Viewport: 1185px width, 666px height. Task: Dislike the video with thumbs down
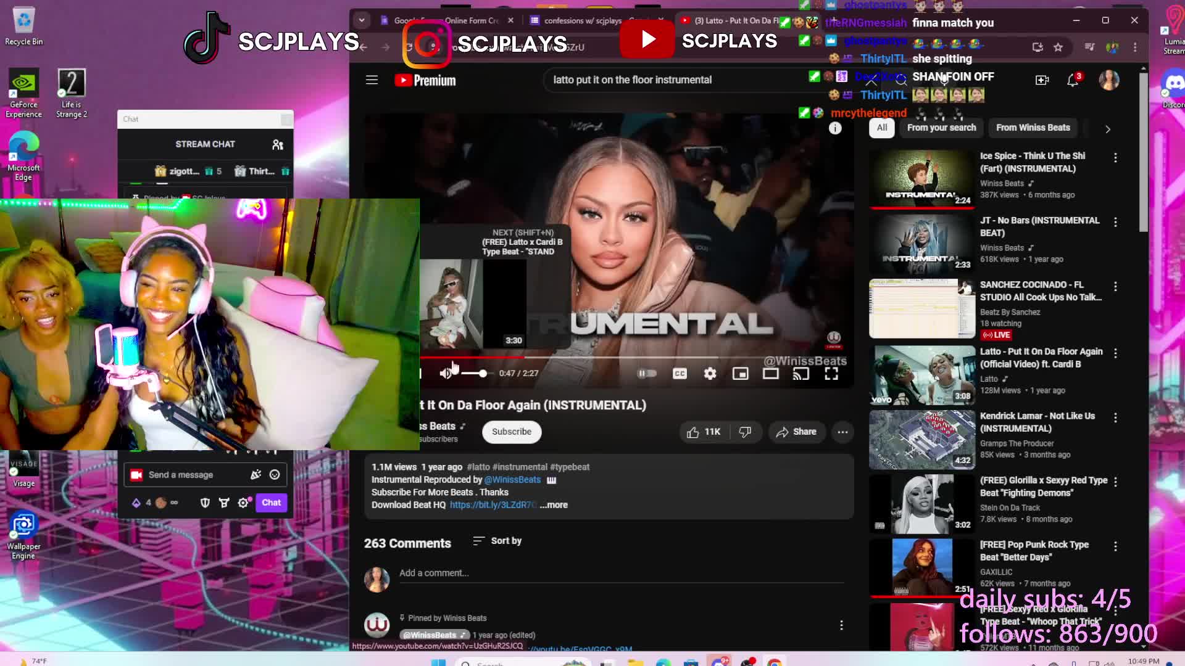[745, 432]
